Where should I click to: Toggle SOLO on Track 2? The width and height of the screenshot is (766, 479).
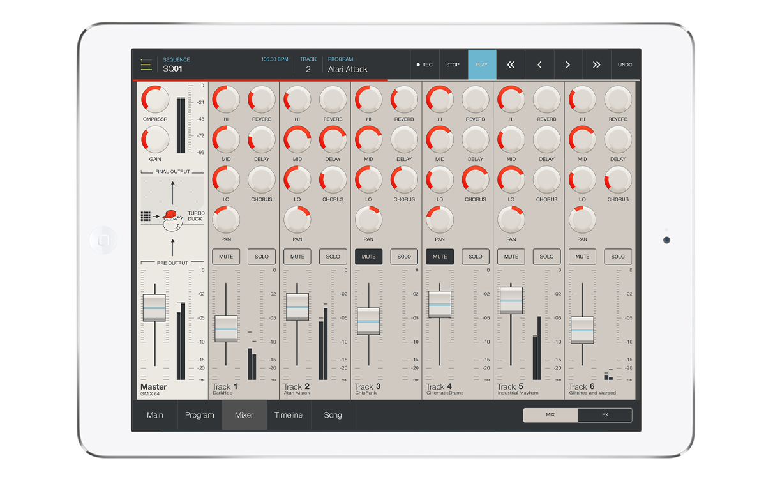(x=333, y=257)
